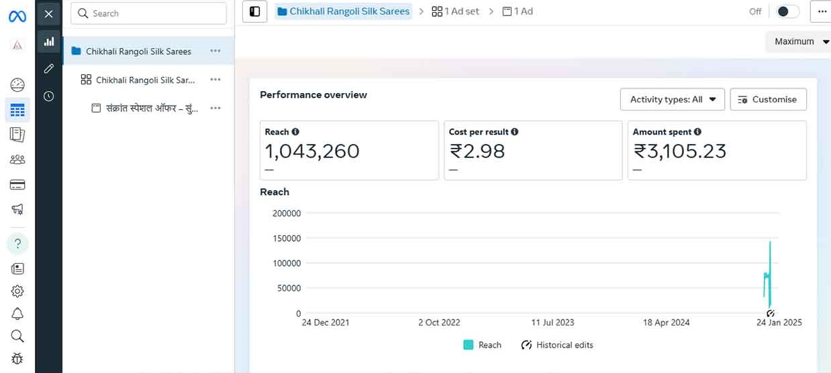831x373 pixels.
Task: Click the 24 Jan 2025 axis label
Action: click(779, 322)
